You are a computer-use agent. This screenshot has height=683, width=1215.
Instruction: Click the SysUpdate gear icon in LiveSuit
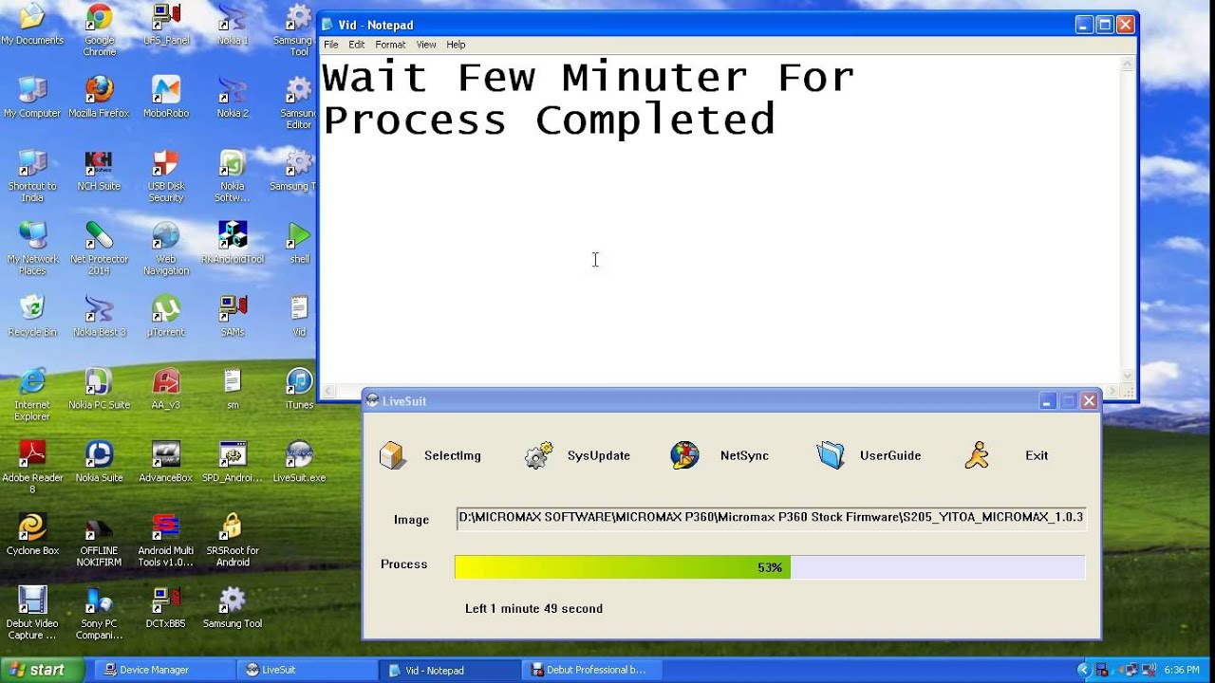(538, 455)
